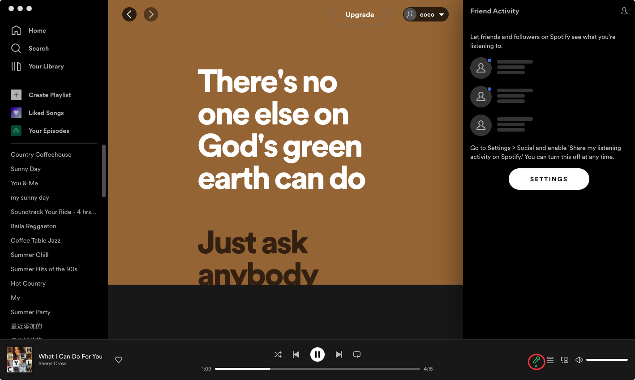
Task: Click the add friend icon
Action: tap(624, 11)
